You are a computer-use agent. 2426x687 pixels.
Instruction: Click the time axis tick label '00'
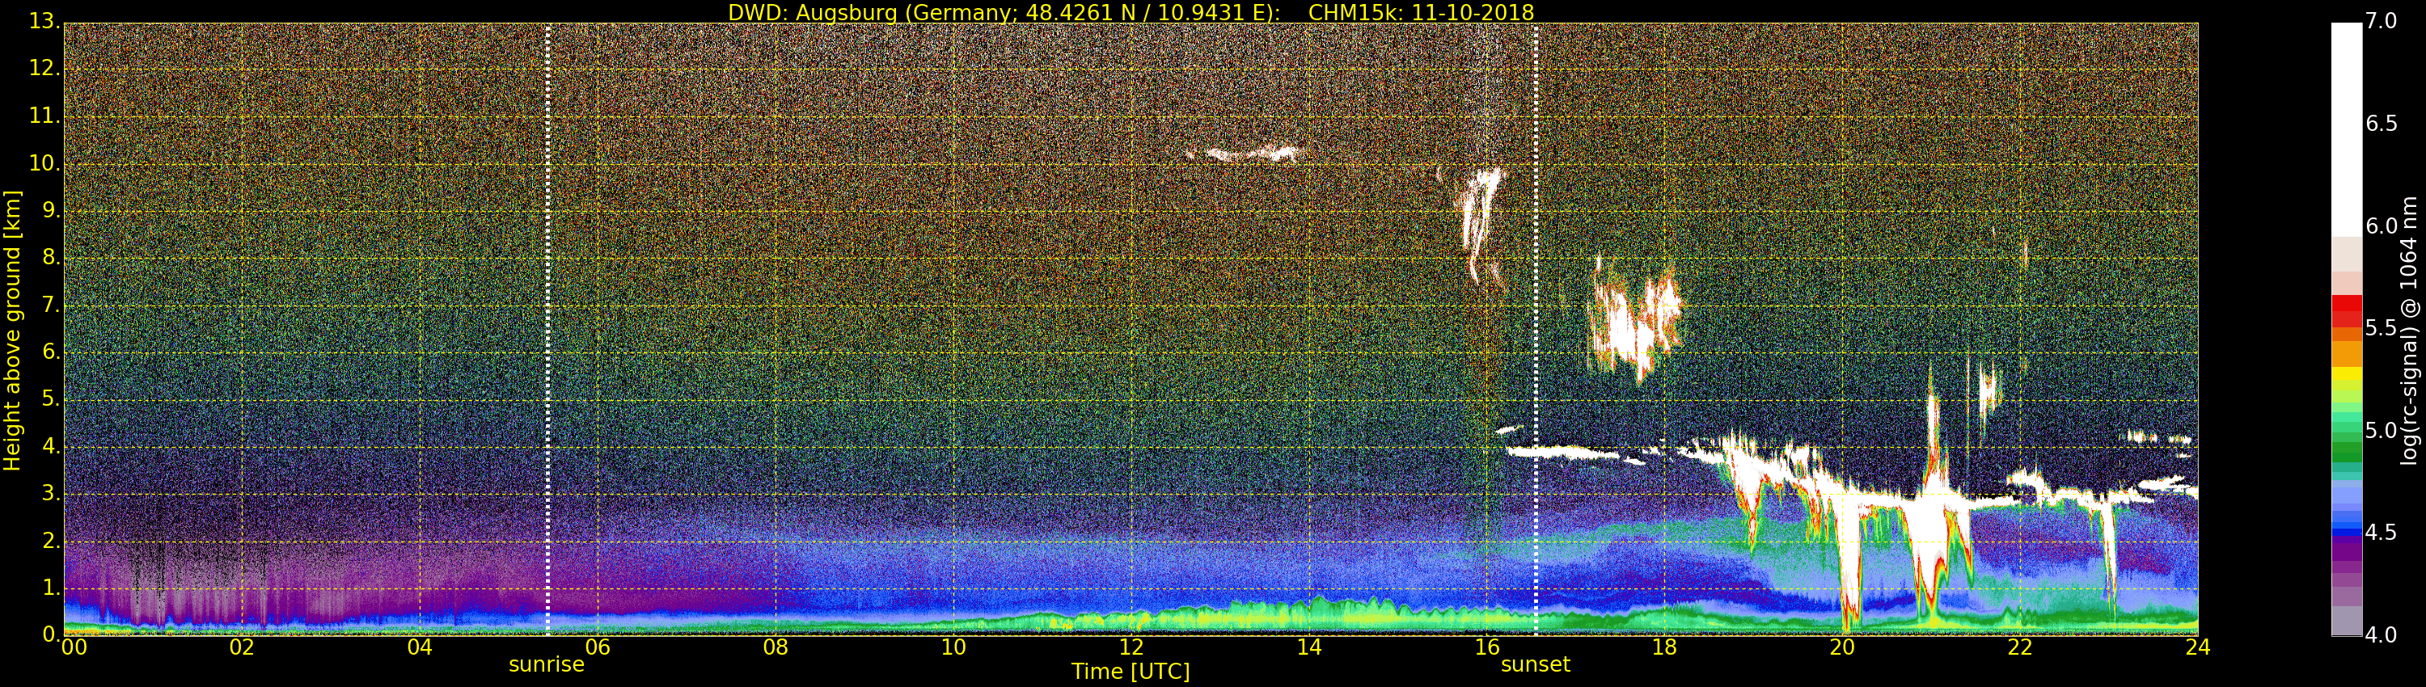[x=74, y=647]
